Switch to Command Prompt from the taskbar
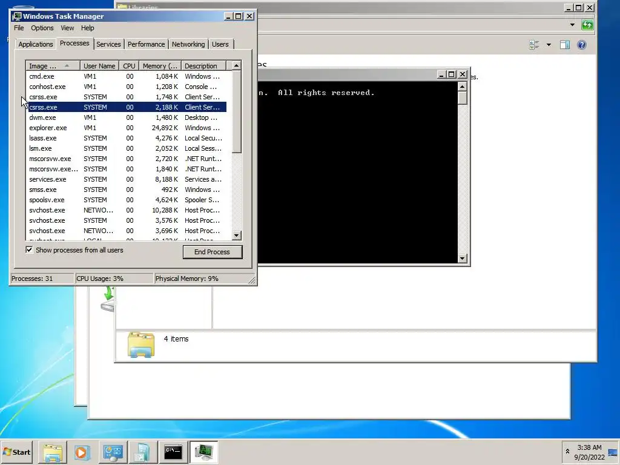Viewport: 620px width, 465px height. coord(173,452)
